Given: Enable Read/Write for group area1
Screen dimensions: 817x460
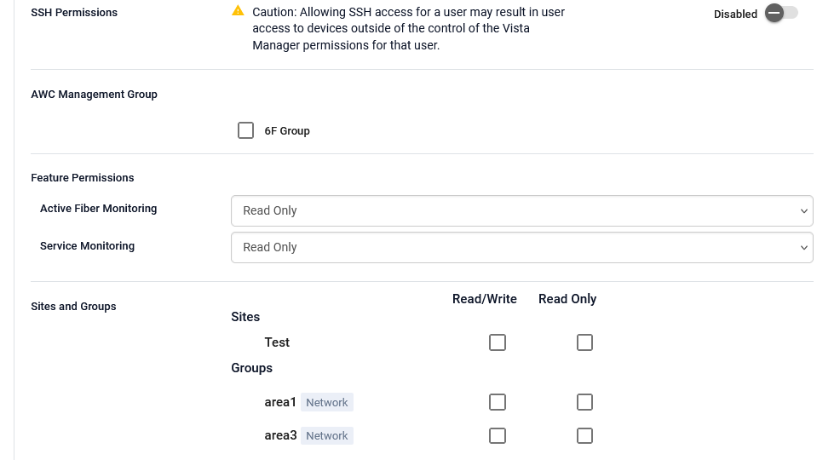Looking at the screenshot, I should 498,402.
